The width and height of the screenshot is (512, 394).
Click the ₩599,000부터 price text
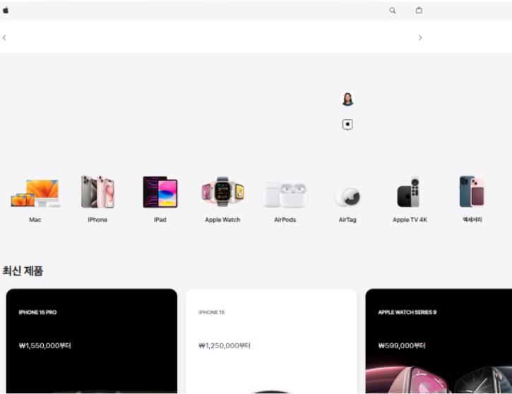click(402, 345)
